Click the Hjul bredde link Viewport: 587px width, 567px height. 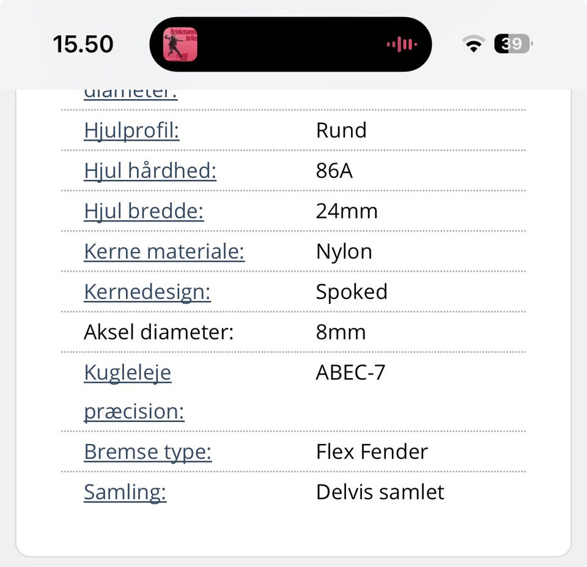144,211
